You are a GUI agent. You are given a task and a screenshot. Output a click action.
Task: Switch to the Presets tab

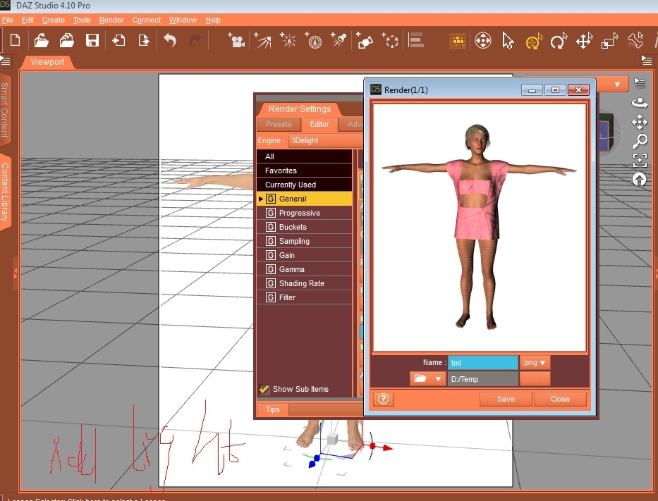point(279,124)
